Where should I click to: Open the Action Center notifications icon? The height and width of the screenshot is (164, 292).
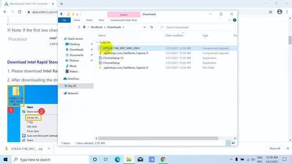pyautogui.click(x=284, y=159)
